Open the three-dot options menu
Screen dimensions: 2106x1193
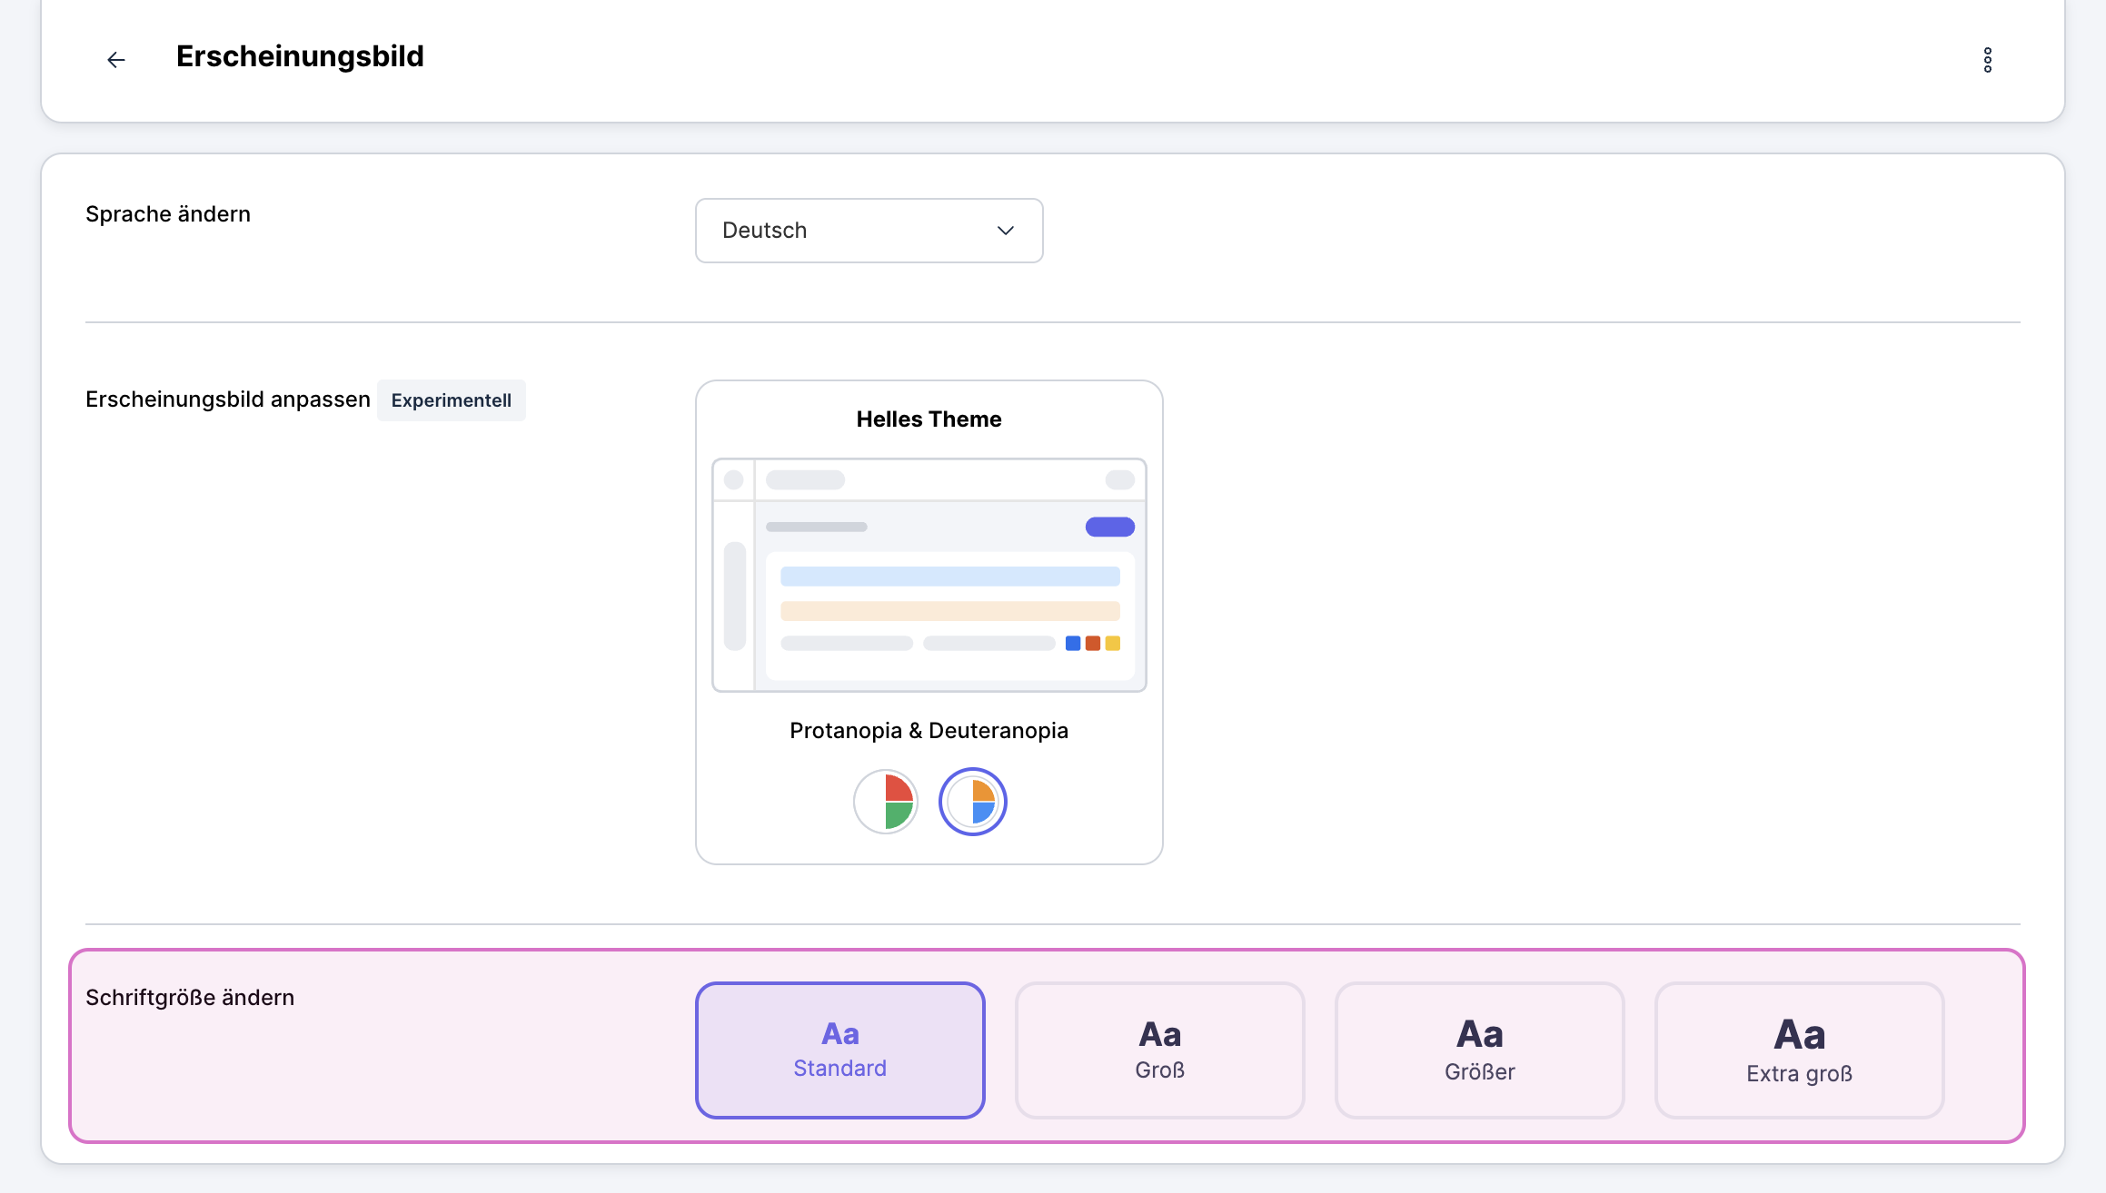click(1987, 60)
